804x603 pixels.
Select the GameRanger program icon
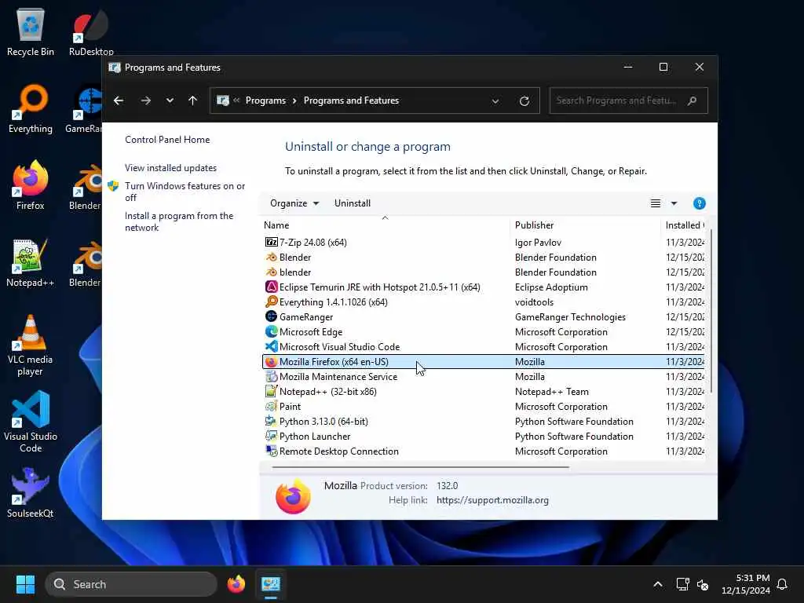pyautogui.click(x=271, y=316)
